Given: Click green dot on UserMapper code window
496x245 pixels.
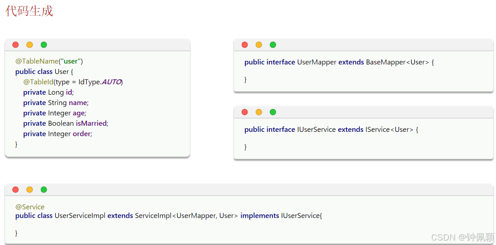Looking at the screenshot, I should click(273, 45).
